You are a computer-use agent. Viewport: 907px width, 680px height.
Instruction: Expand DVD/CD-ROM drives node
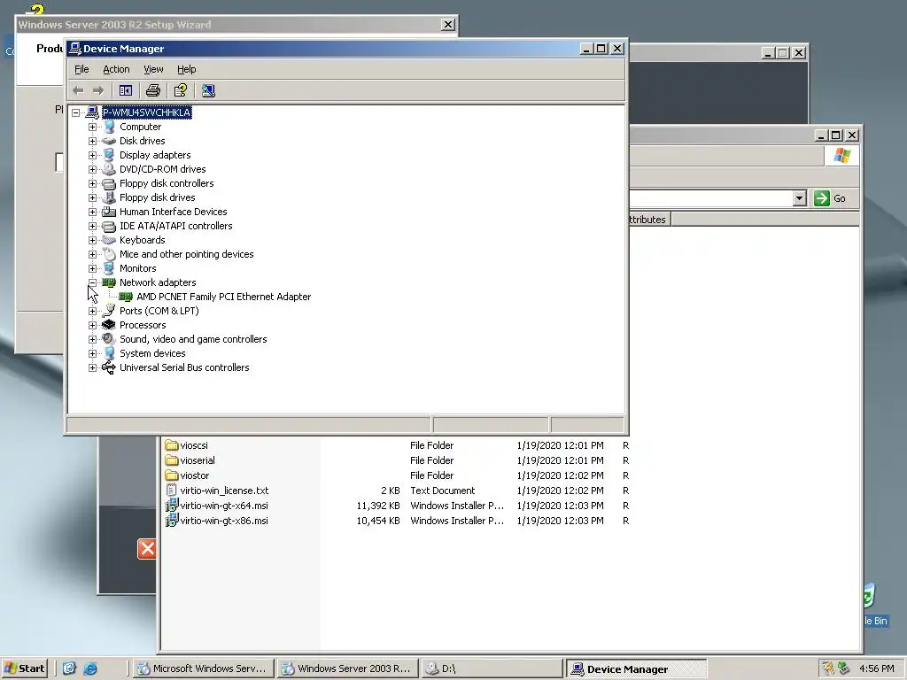[x=92, y=169]
